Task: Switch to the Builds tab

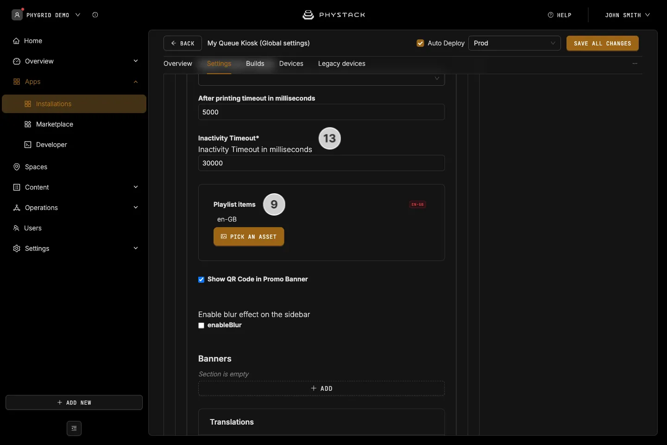Action: (255, 64)
